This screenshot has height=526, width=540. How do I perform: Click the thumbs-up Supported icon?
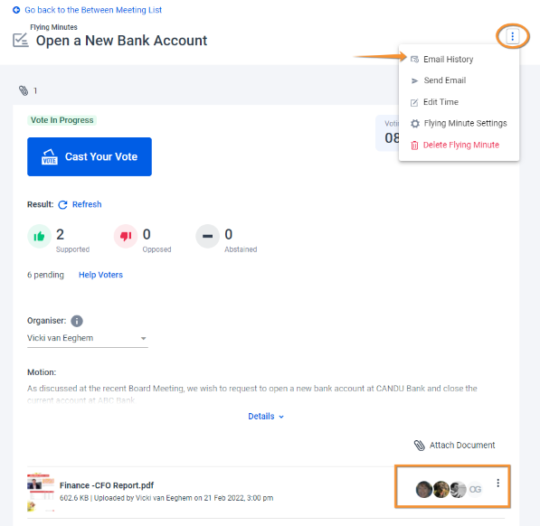[39, 237]
